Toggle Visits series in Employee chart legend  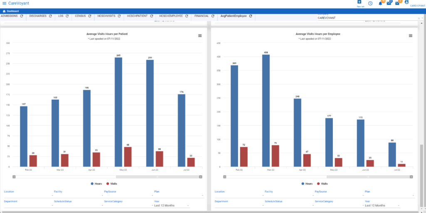[322, 184]
